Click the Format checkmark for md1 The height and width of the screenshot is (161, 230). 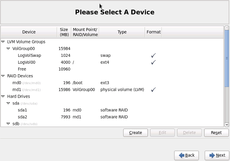coord(153,90)
